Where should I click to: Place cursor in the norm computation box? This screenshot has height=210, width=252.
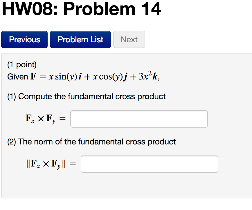pyautogui.click(x=149, y=164)
